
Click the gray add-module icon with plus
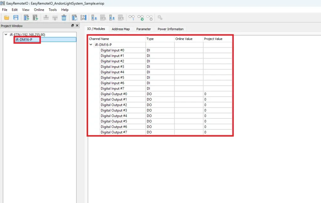35,18
